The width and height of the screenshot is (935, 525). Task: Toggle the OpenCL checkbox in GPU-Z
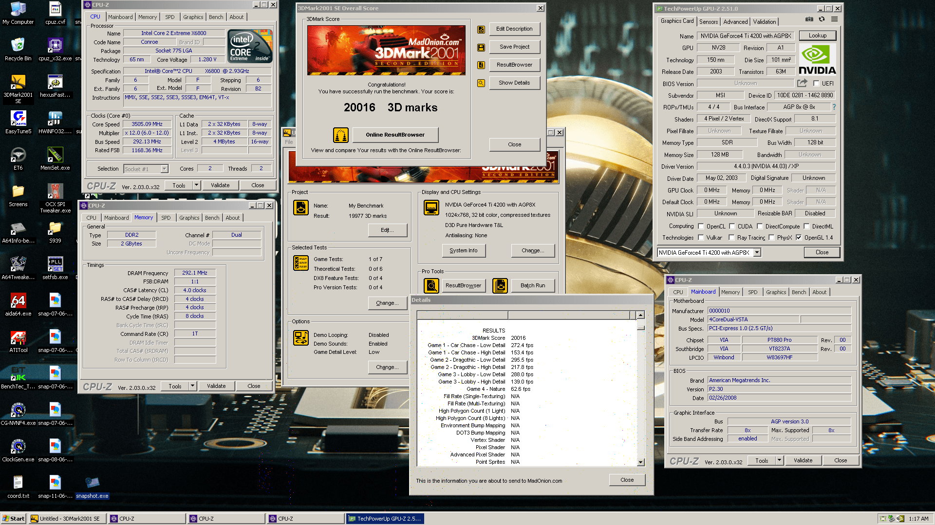[701, 226]
